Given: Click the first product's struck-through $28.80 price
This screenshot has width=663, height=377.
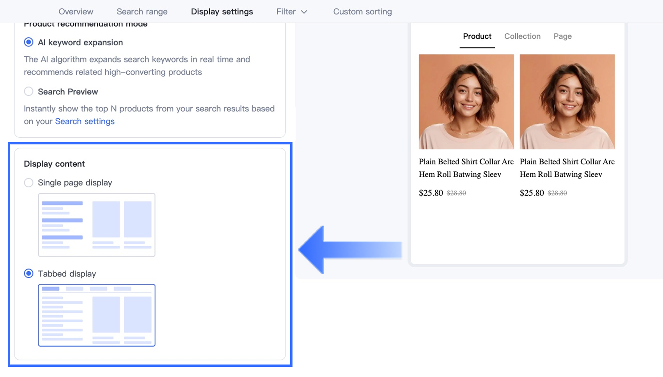Looking at the screenshot, I should tap(456, 193).
